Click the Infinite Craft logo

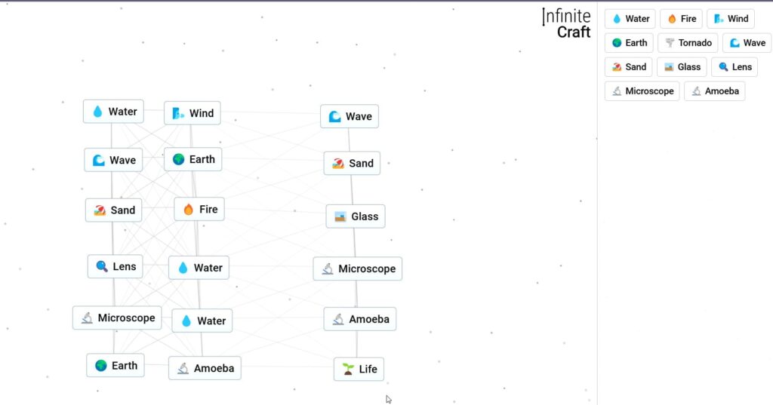tap(566, 23)
